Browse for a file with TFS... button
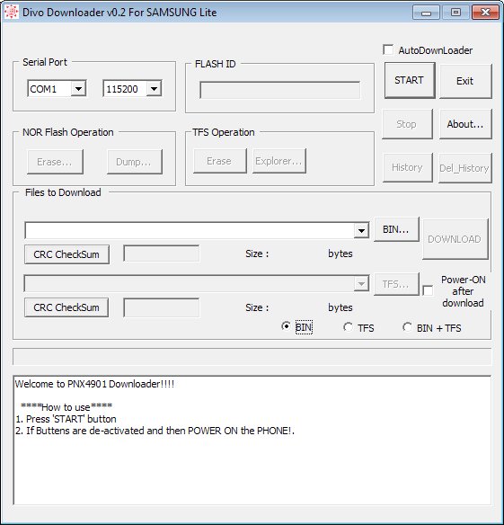504x525 pixels. pos(396,284)
